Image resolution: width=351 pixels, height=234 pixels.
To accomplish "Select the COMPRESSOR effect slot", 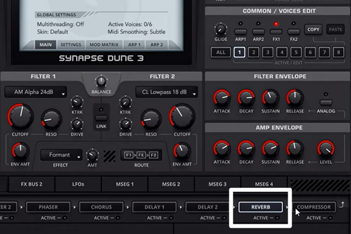I will tap(313, 207).
